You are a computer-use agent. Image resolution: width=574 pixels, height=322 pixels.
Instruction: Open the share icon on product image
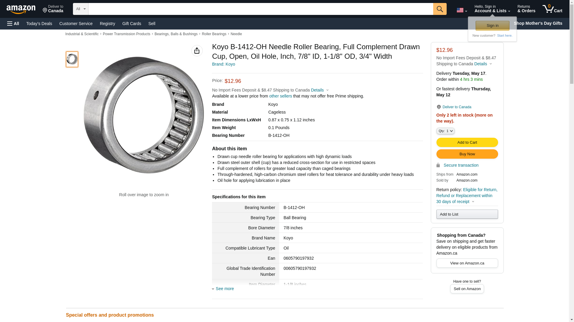tap(197, 51)
